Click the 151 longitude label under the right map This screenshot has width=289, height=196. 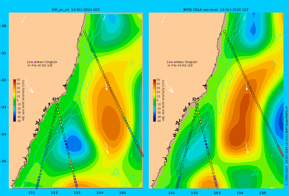tap(171, 193)
